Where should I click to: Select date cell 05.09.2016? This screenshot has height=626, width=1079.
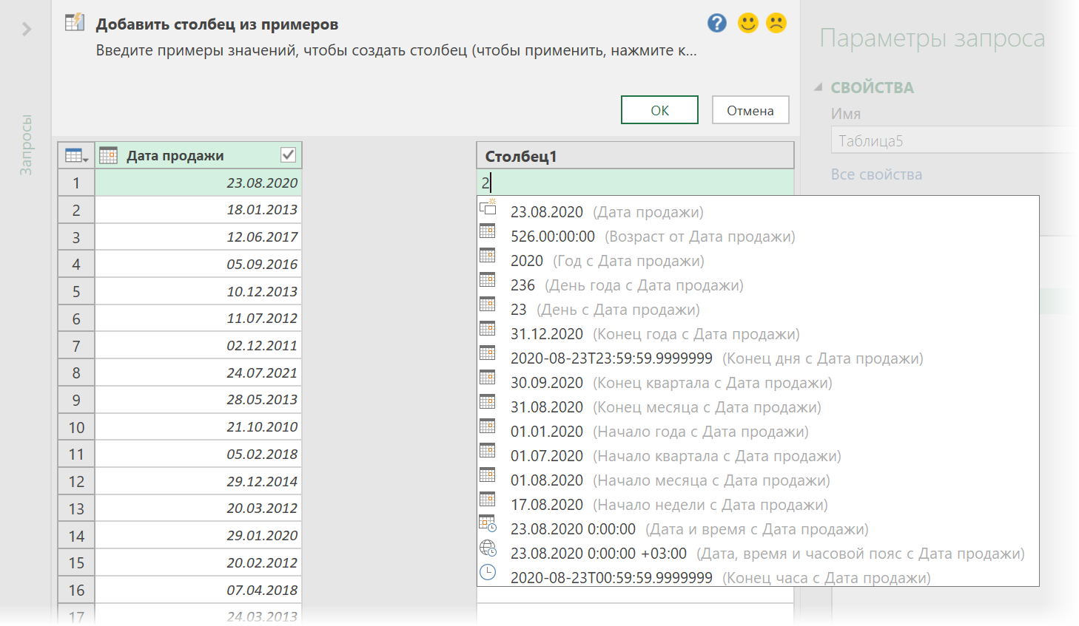click(198, 264)
